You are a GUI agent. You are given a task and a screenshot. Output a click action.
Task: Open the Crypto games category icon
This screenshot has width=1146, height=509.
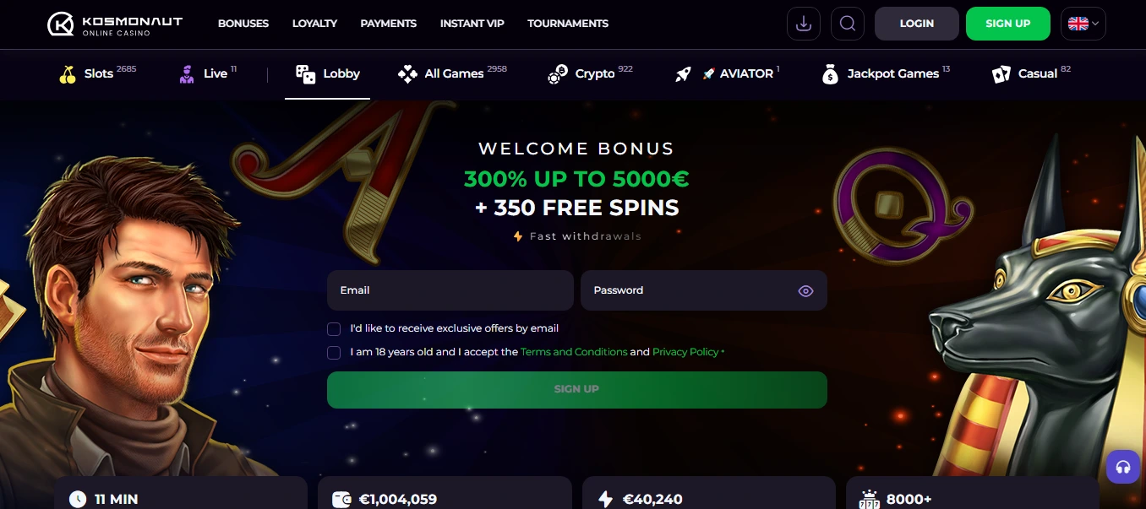click(x=557, y=74)
